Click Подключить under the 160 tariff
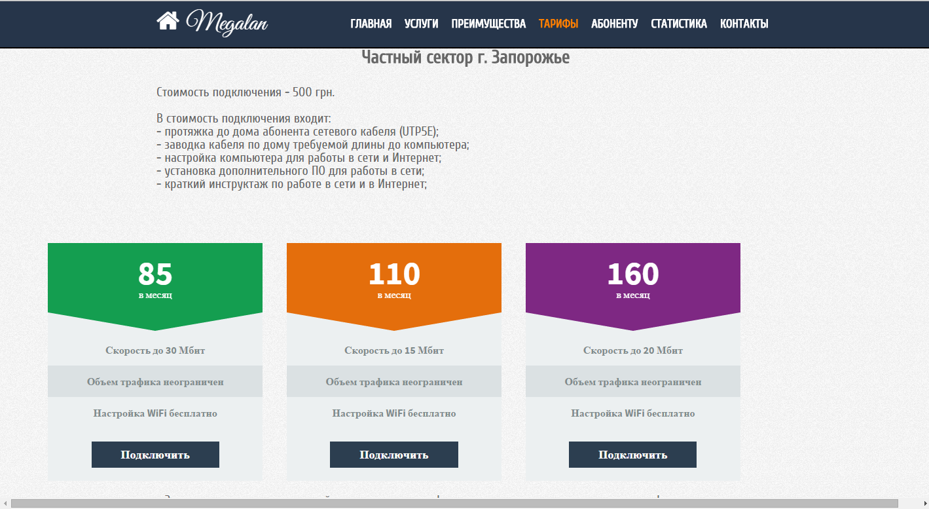Screen dimensions: 929x509 point(632,455)
